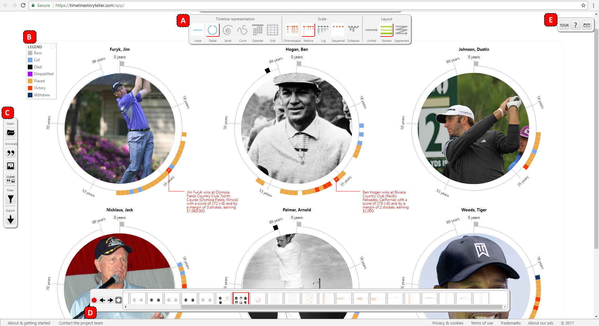Select the Spiral timeline representation

[x=228, y=30]
